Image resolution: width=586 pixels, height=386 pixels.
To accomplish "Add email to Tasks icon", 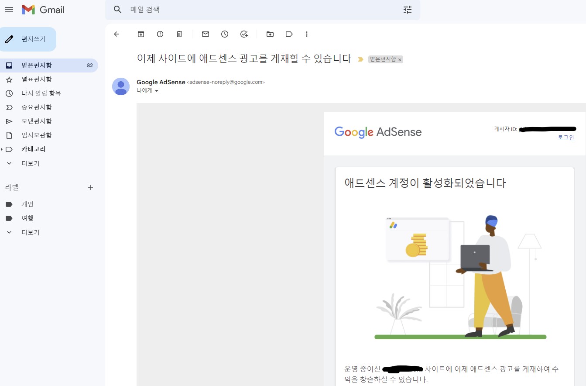I will [244, 34].
